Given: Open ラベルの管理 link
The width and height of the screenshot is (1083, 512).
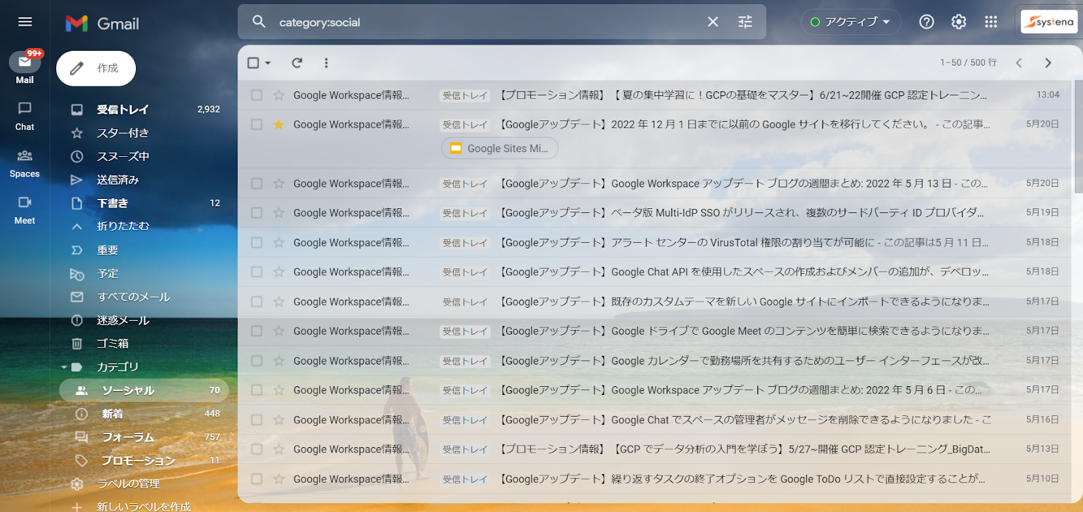Looking at the screenshot, I should click(129, 484).
